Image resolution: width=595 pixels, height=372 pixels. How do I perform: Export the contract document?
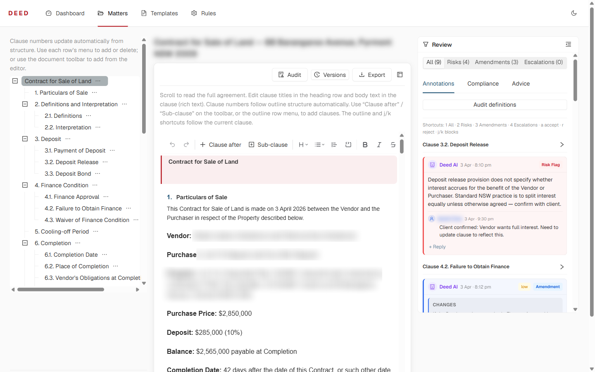point(372,75)
